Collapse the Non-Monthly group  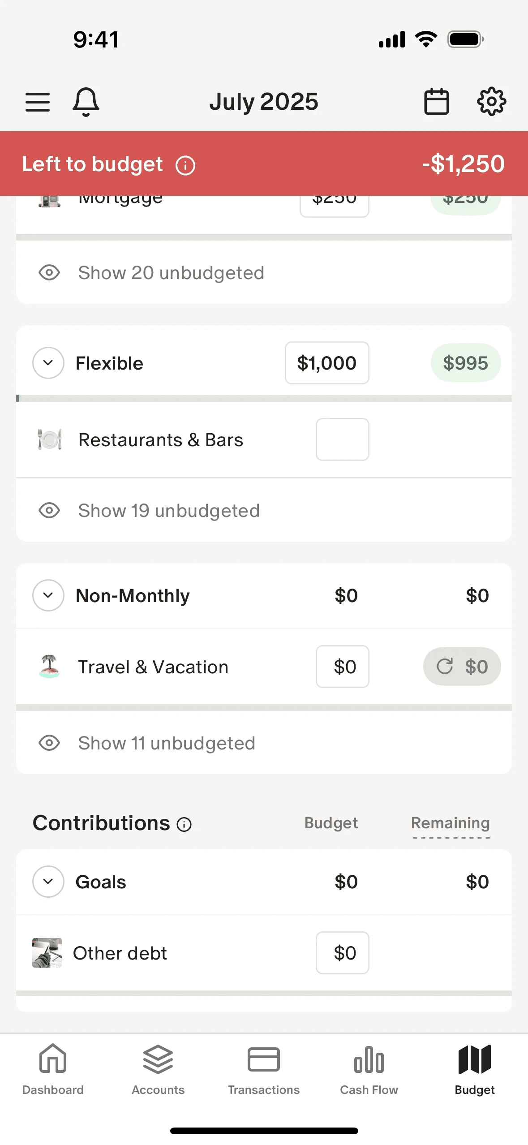click(48, 595)
